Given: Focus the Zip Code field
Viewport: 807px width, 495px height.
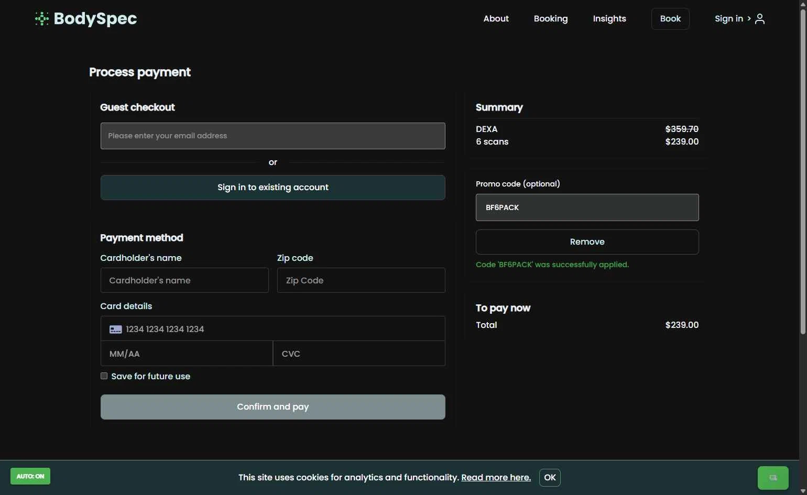Looking at the screenshot, I should click(x=361, y=280).
